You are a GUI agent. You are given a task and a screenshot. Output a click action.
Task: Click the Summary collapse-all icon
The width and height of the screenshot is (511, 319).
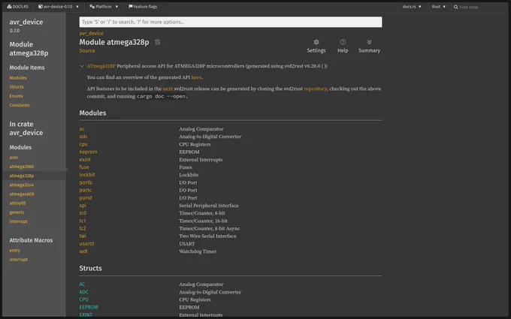click(369, 42)
